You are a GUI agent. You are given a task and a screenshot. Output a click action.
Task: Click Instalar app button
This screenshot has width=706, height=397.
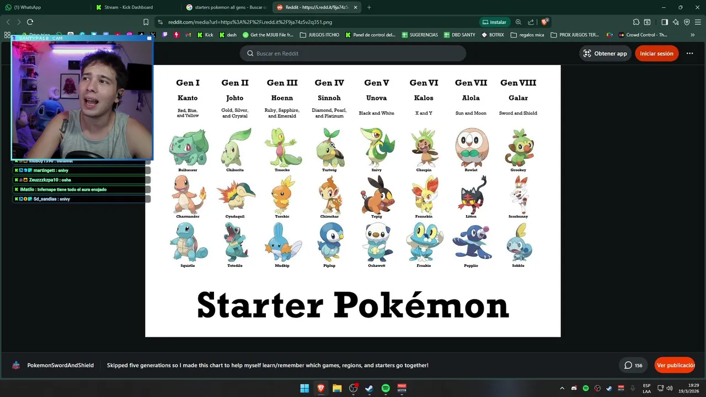coord(495,22)
